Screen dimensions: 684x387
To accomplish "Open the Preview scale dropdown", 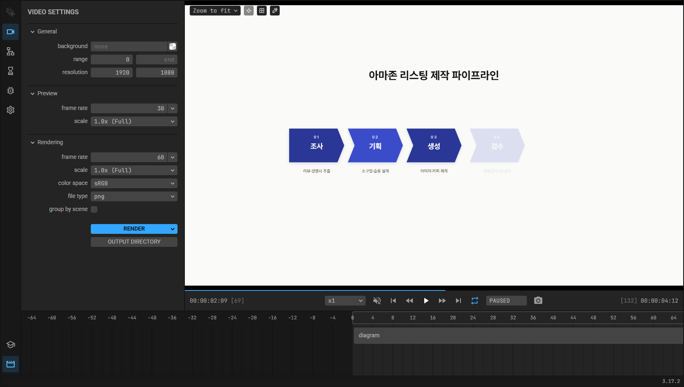I will click(134, 121).
